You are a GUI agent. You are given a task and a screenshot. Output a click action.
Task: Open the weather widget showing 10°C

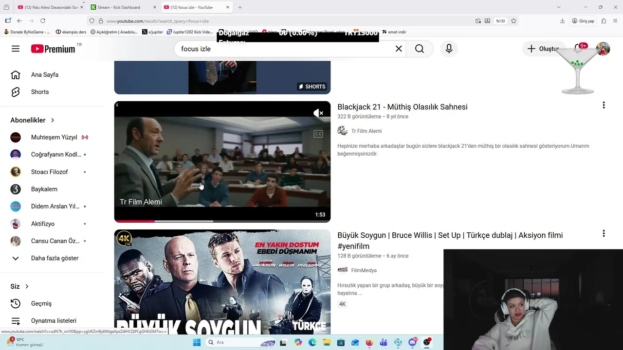point(24,342)
